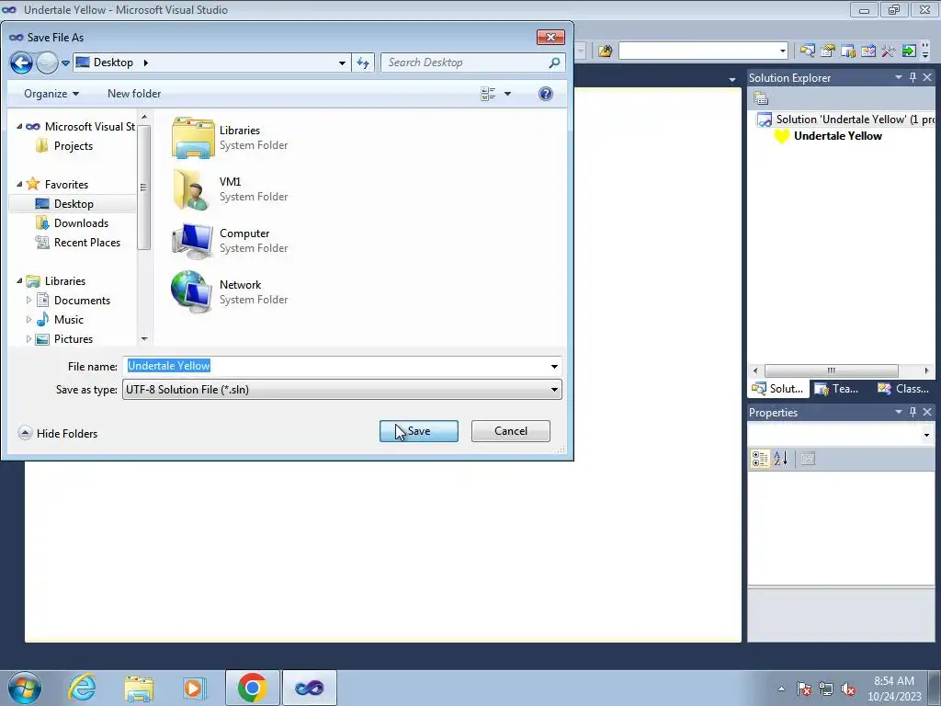This screenshot has width=941, height=706.
Task: Collapse the Microsoft Visual Studio tree node
Action: tap(19, 127)
